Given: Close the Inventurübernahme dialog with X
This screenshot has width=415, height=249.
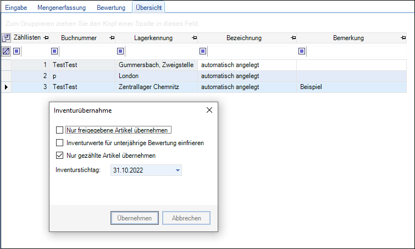Looking at the screenshot, I should click(209, 110).
